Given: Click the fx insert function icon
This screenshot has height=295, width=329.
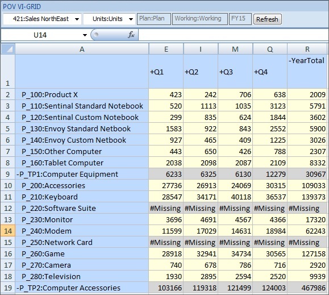Looking at the screenshot, I should (131, 35).
